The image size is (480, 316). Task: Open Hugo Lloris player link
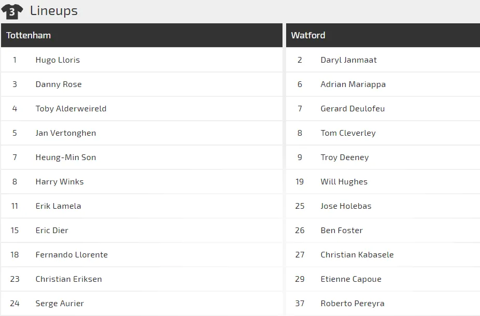[58, 60]
